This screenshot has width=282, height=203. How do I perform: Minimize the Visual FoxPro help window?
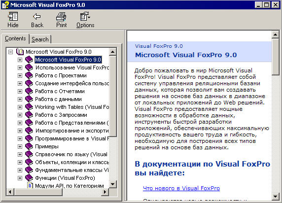coord(258,5)
